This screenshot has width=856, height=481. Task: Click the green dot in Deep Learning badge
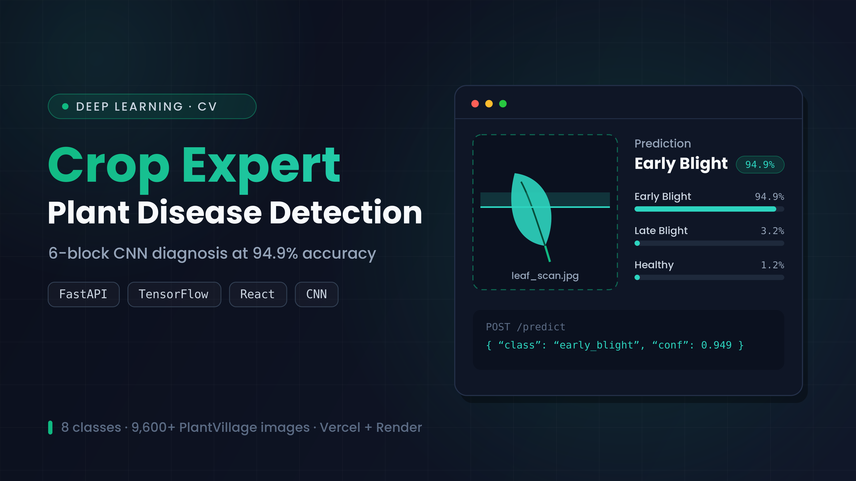66,106
